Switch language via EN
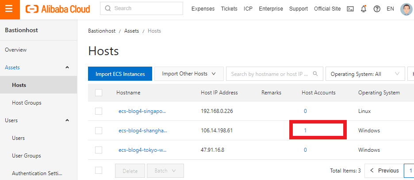The height and width of the screenshot is (180, 414). (390, 9)
